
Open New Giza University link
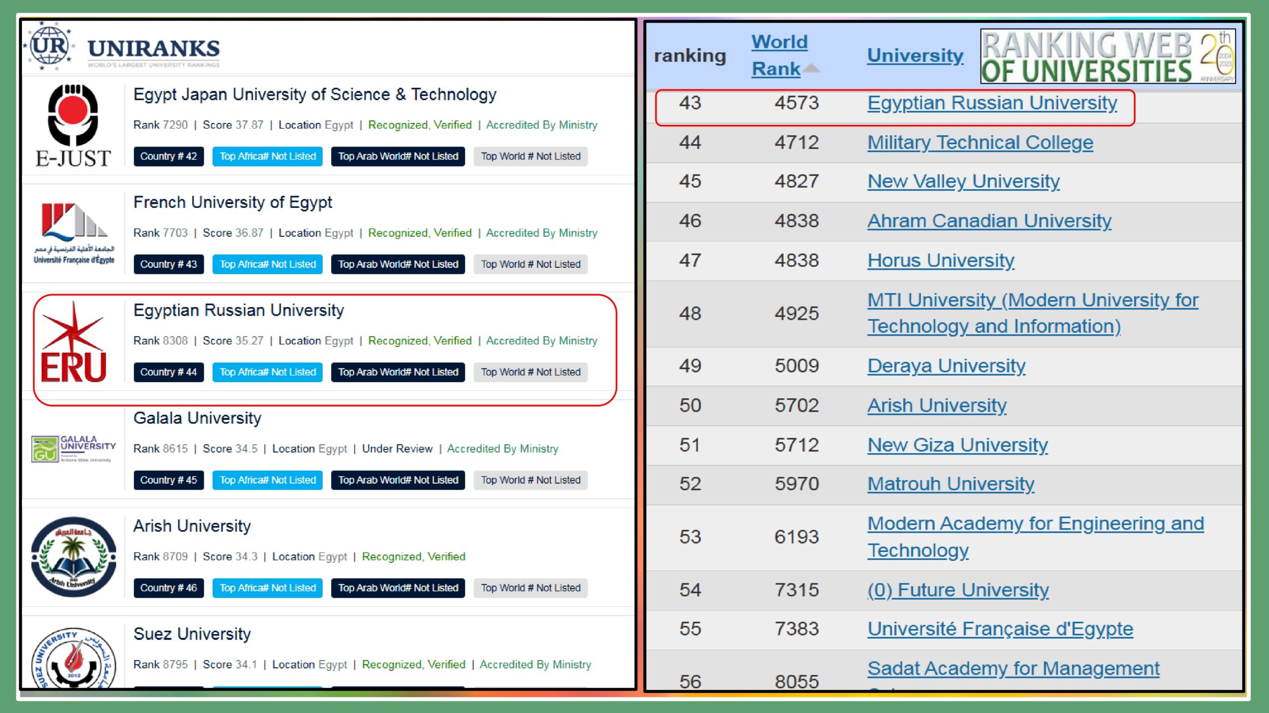957,445
